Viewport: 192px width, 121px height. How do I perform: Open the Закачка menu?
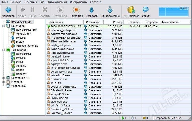click(16, 2)
